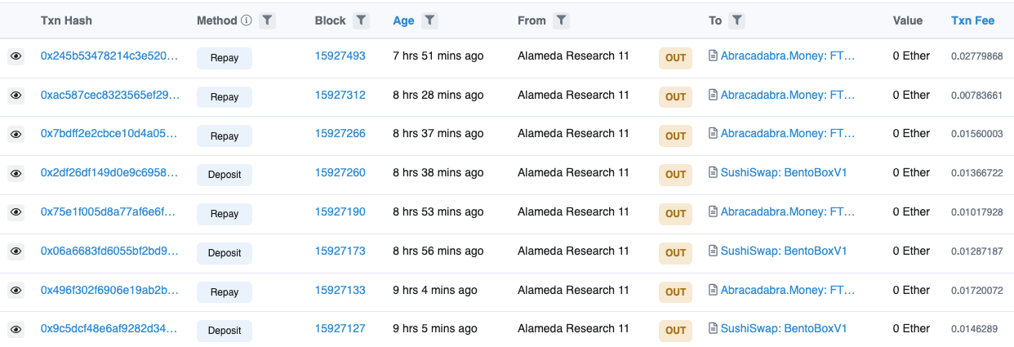
Task: Select Alameda Research 11 in block 15927312 row
Action: click(574, 96)
